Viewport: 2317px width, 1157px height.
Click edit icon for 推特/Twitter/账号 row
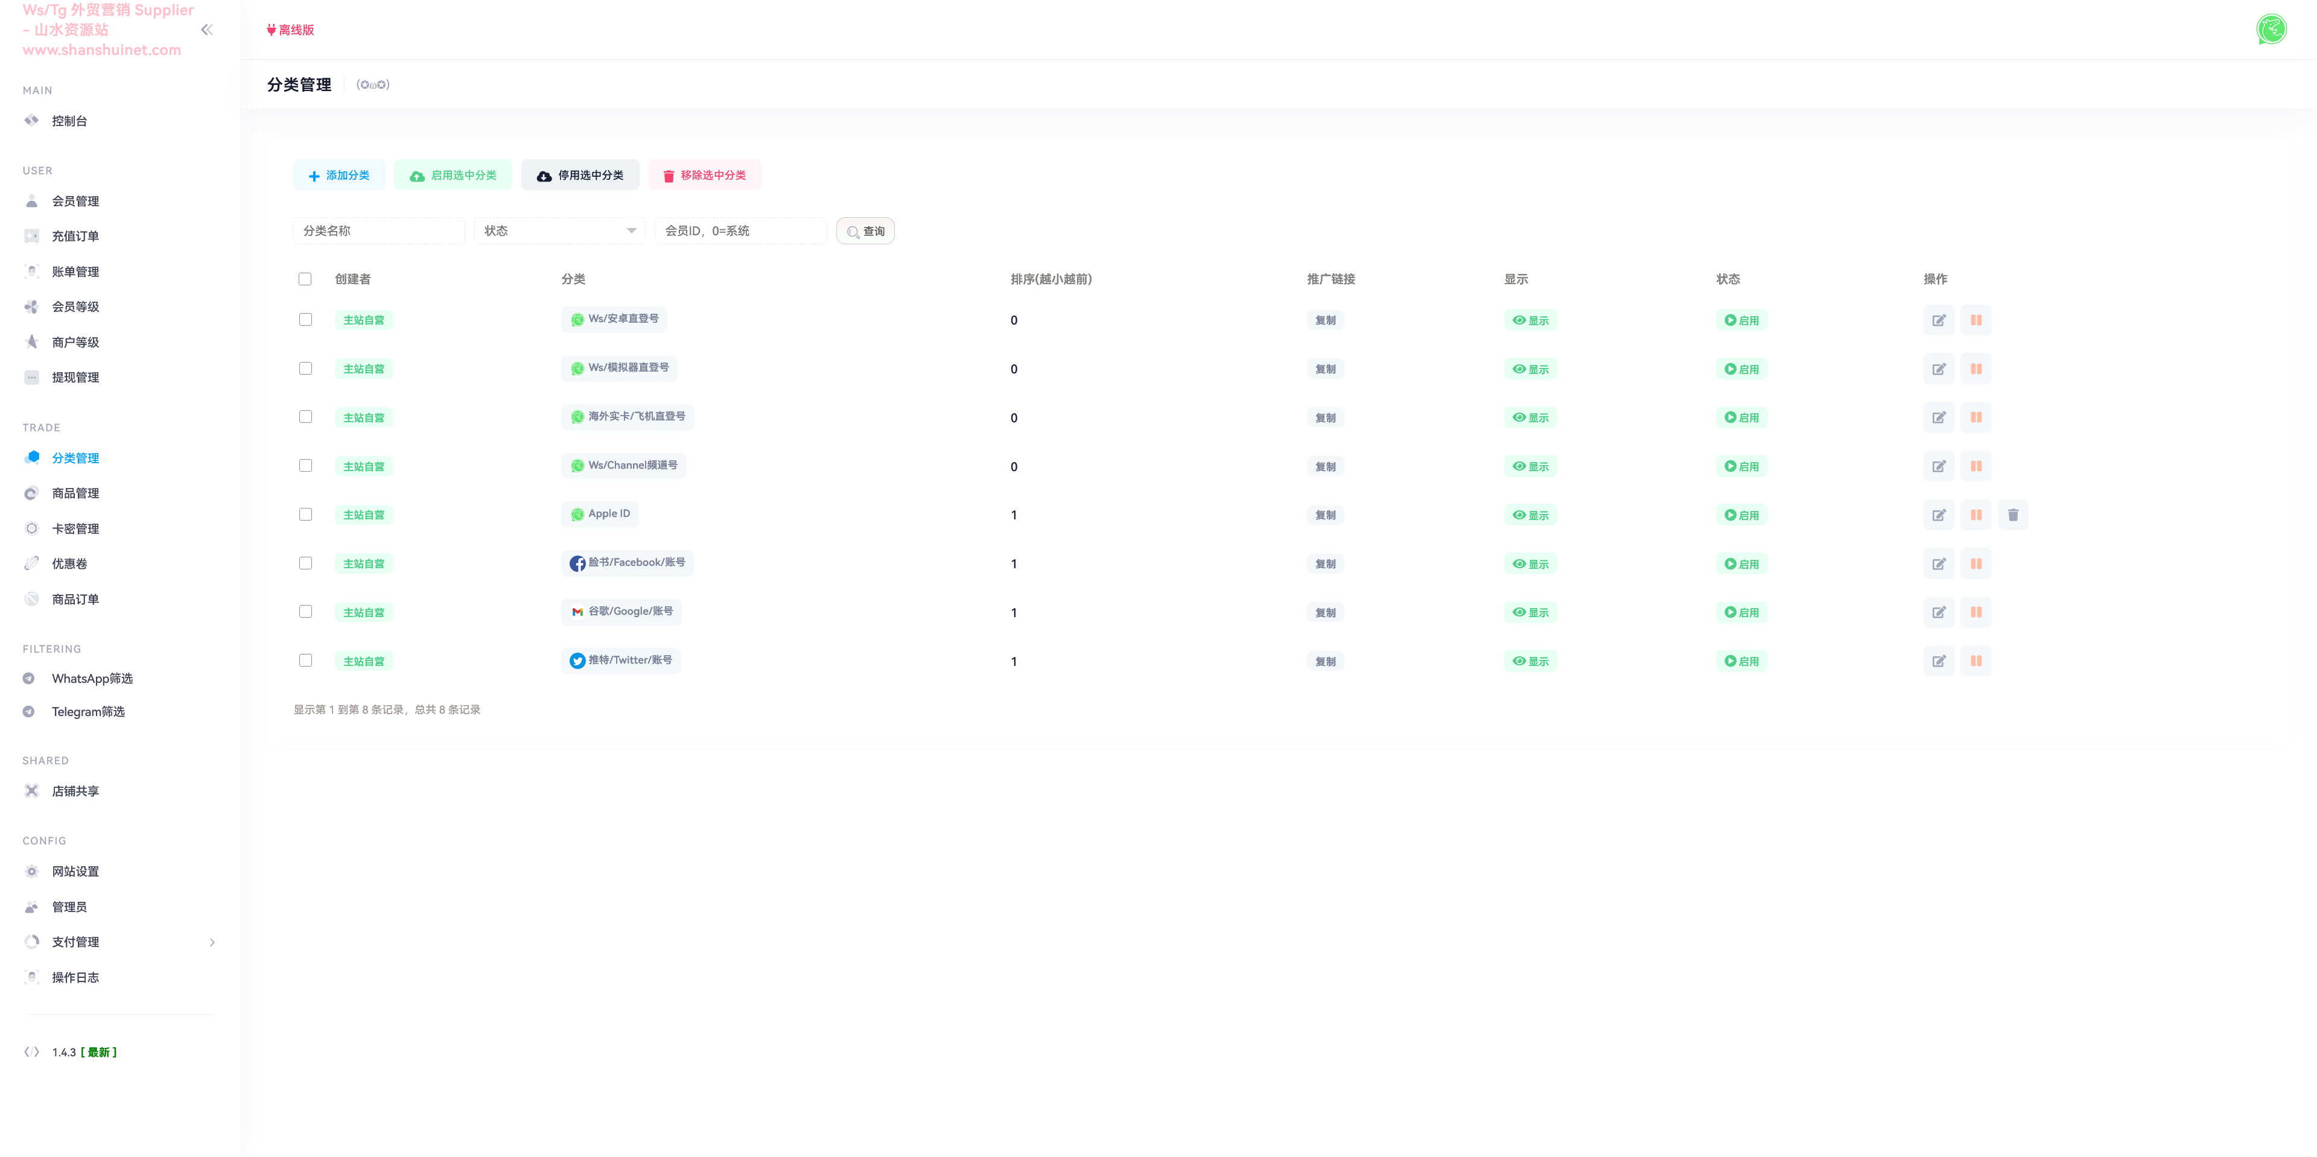1938,661
